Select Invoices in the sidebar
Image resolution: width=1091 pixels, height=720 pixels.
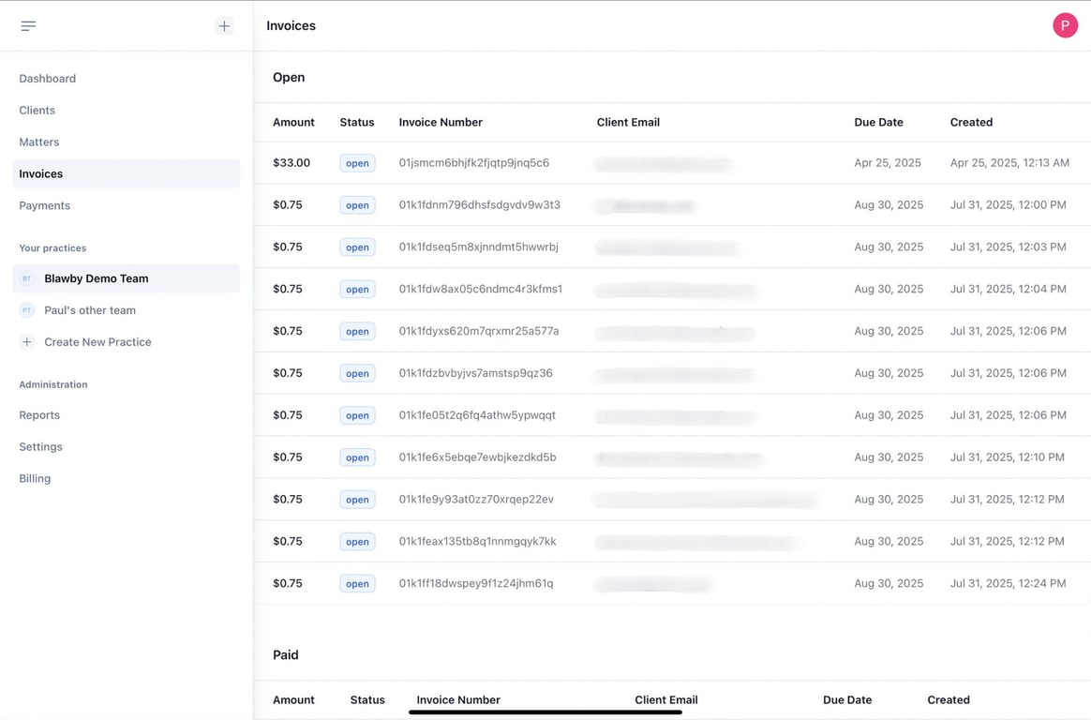[x=126, y=173]
